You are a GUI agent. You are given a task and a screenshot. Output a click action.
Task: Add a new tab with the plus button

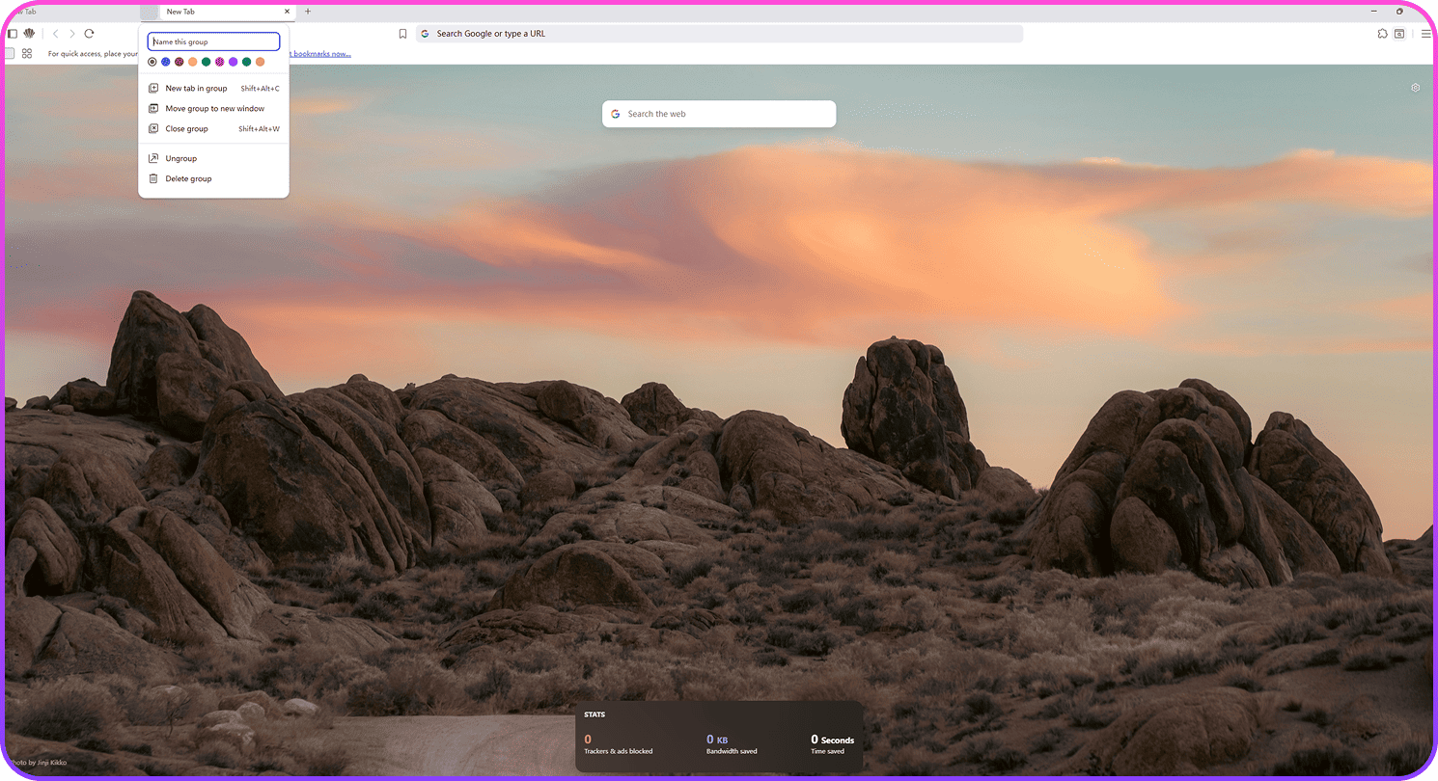point(308,12)
